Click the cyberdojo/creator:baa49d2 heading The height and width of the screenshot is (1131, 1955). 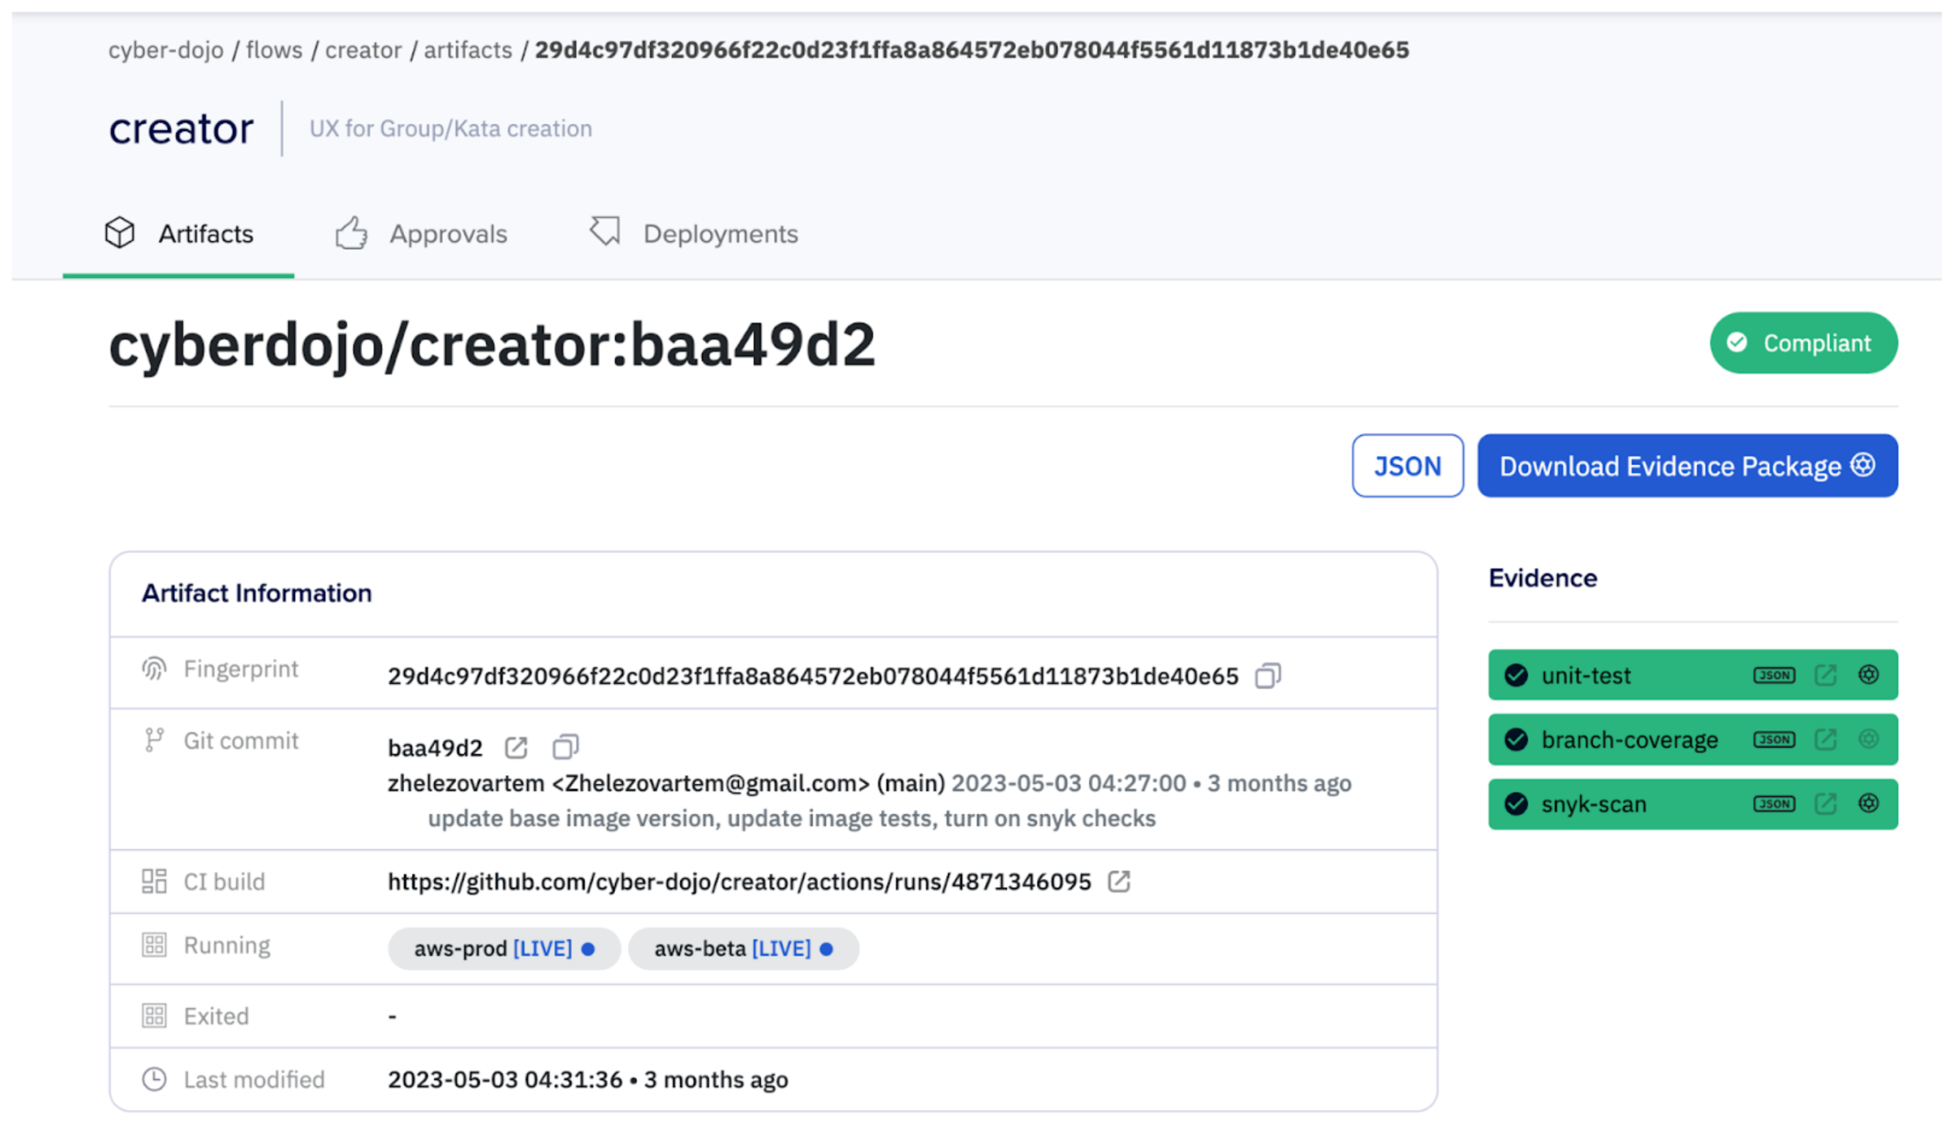pyautogui.click(x=493, y=345)
